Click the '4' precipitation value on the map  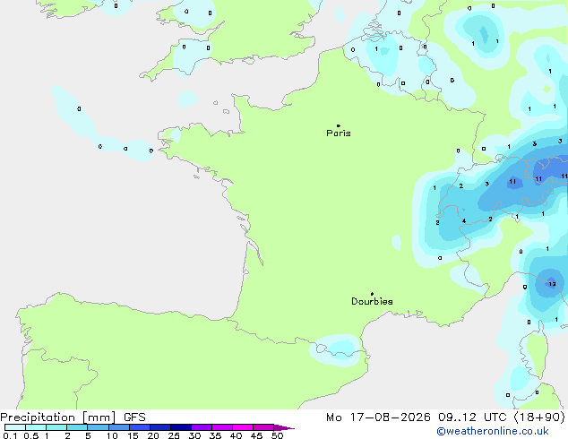coord(464,221)
